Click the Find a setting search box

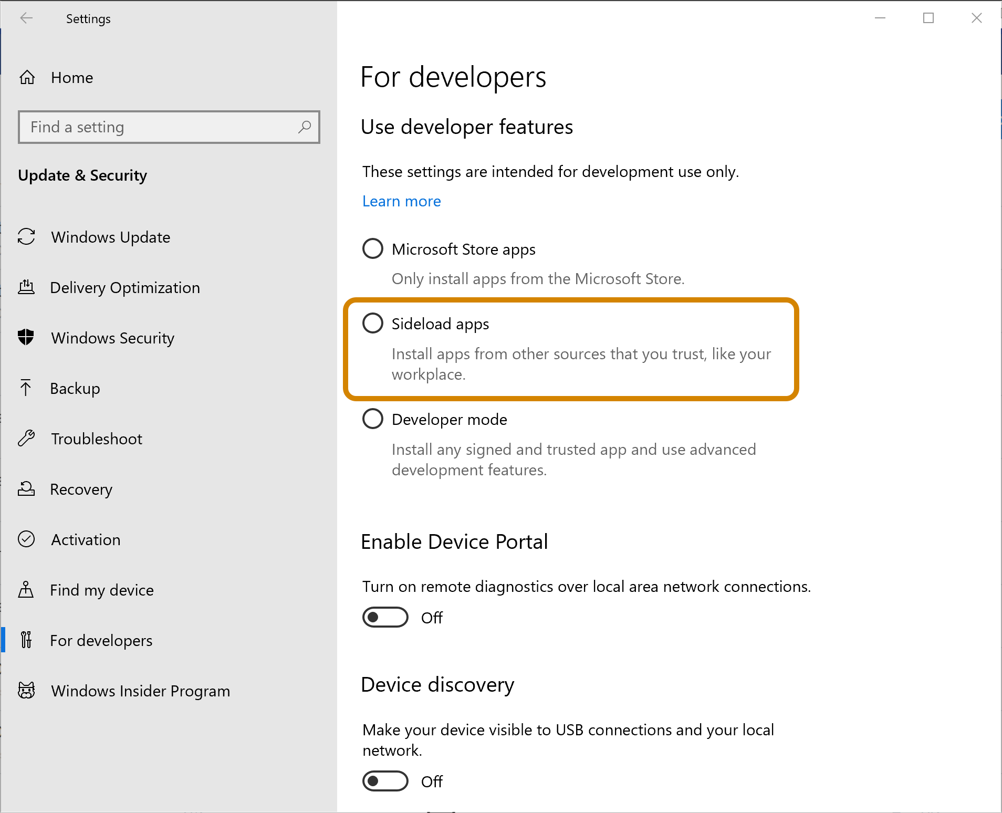click(158, 127)
